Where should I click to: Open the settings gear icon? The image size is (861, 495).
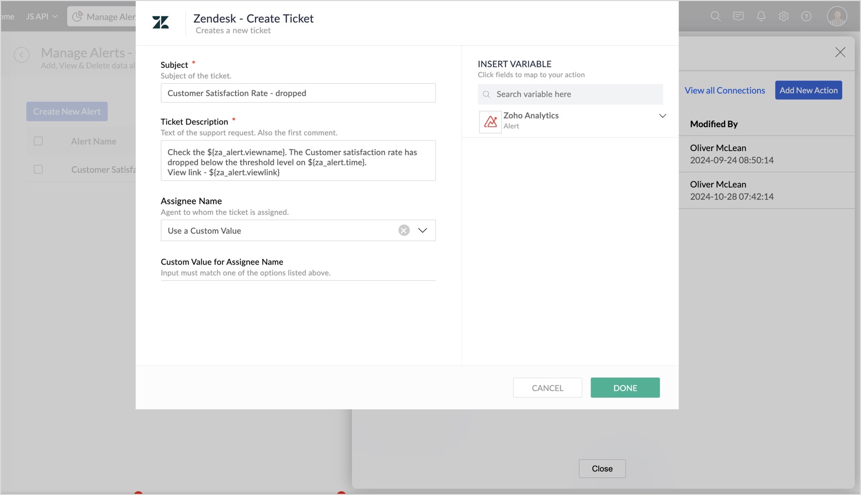click(x=783, y=16)
